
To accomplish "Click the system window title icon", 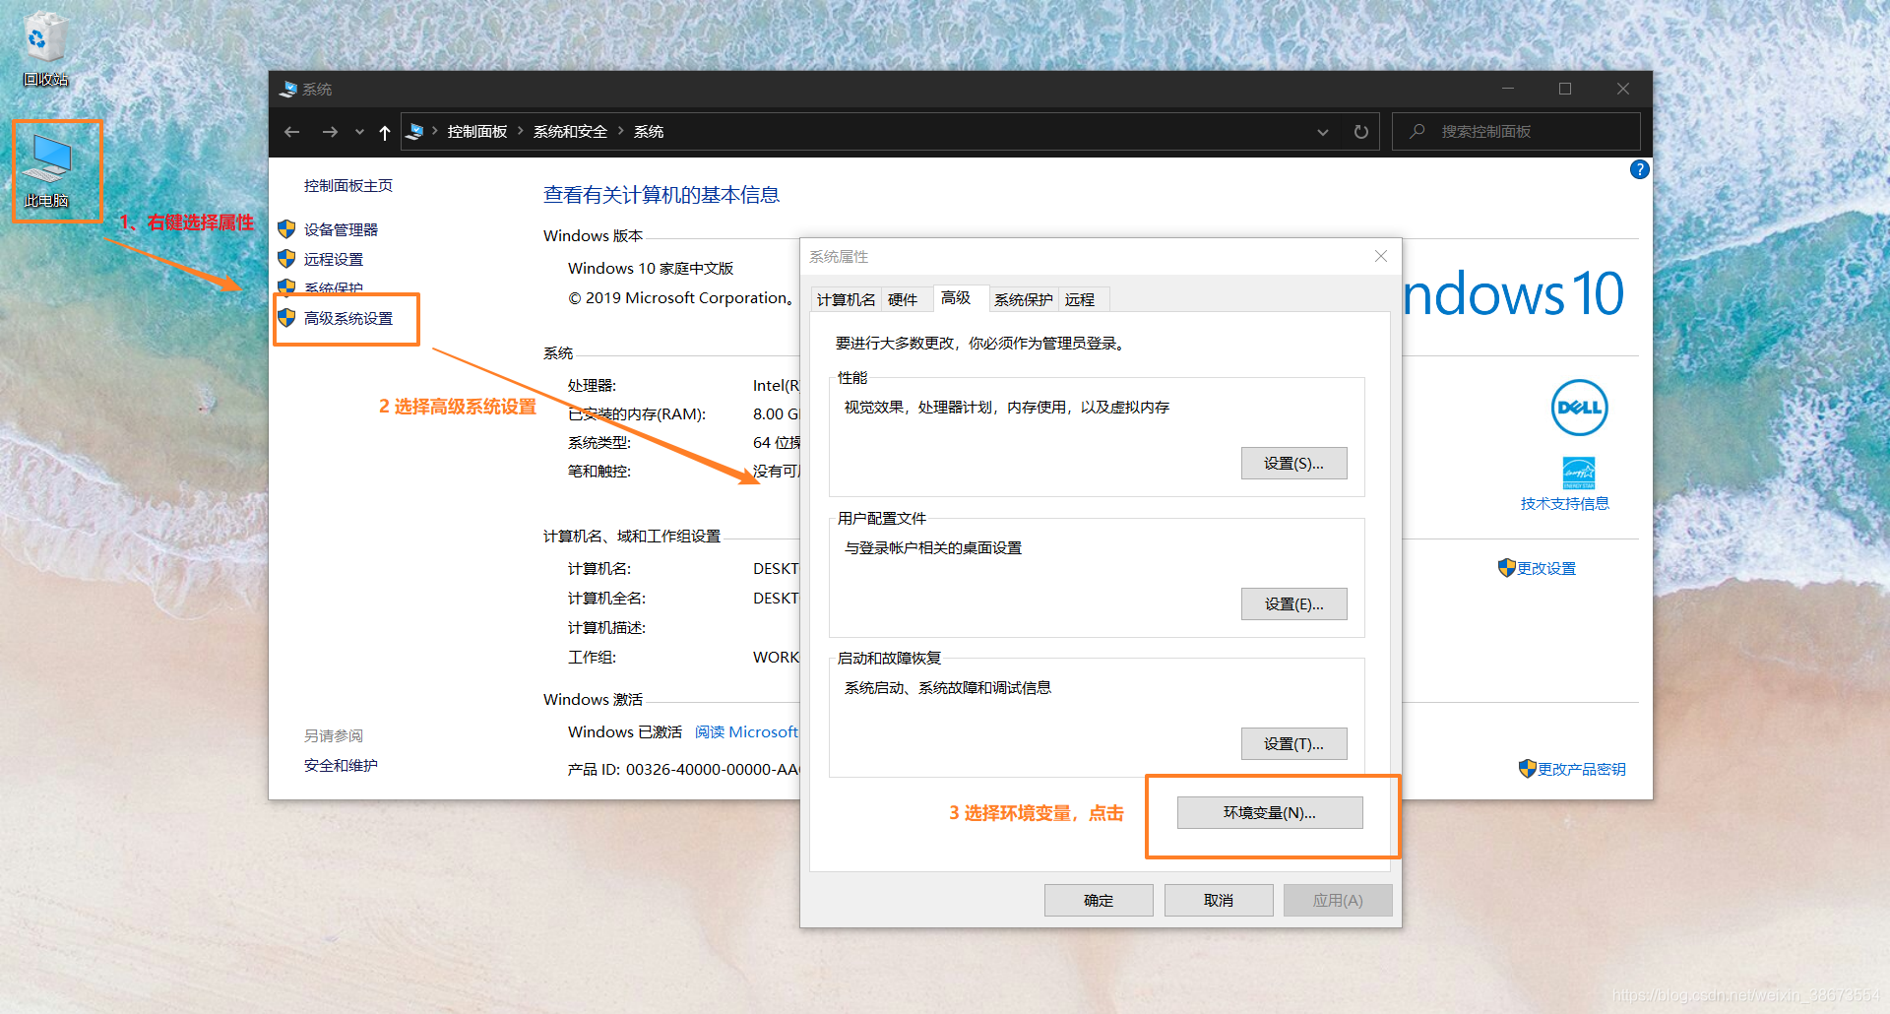I will pyautogui.click(x=288, y=90).
